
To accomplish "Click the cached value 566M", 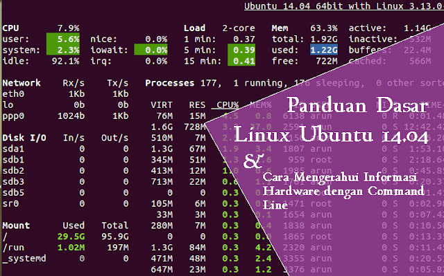I will pos(420,61).
